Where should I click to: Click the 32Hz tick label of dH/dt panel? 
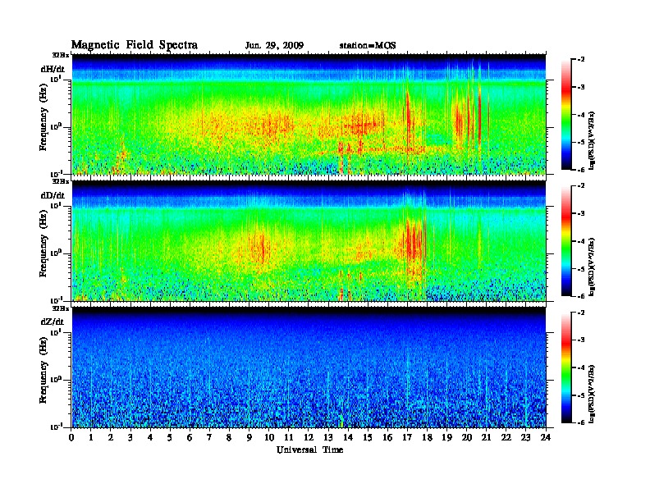pos(61,55)
